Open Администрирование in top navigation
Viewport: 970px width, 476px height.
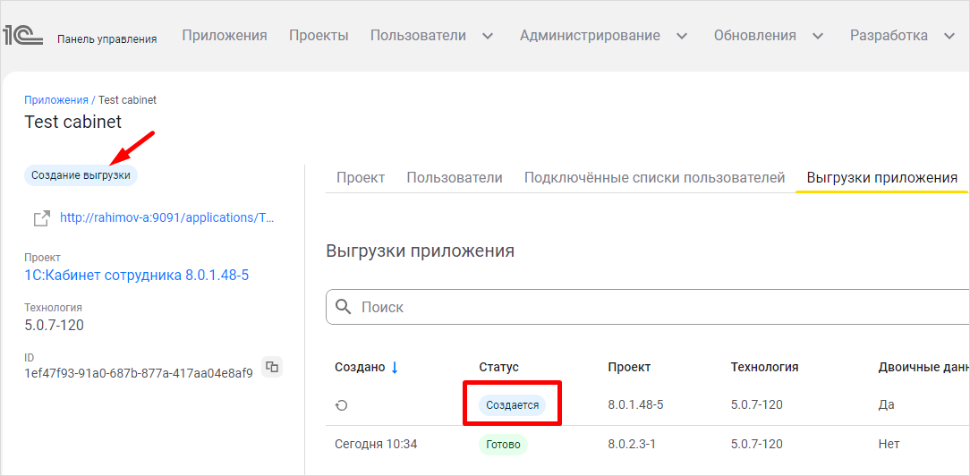(590, 36)
